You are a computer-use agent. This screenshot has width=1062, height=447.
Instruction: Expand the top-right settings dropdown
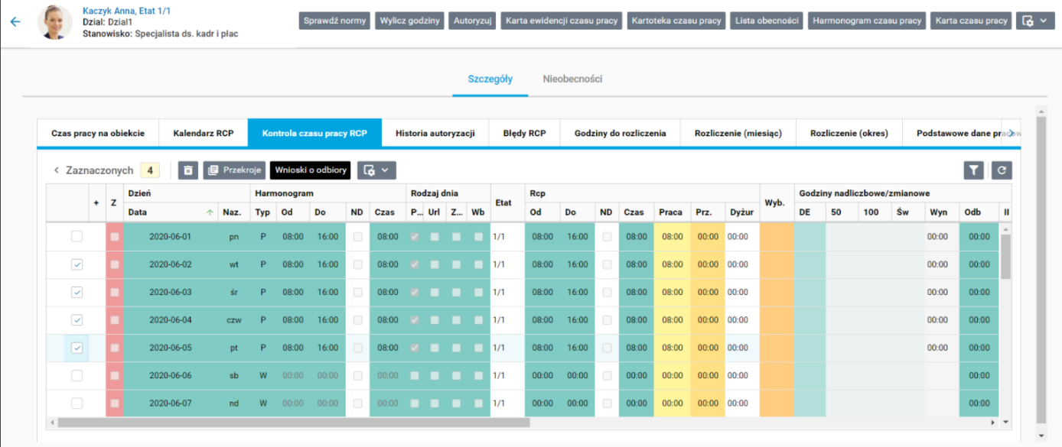[x=1035, y=21]
